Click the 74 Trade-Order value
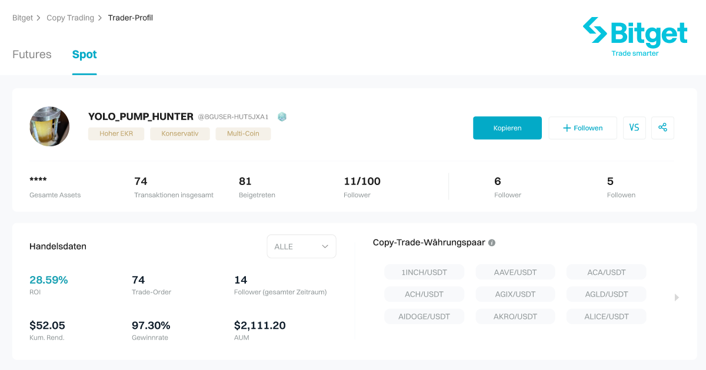The height and width of the screenshot is (370, 706). pyautogui.click(x=138, y=280)
